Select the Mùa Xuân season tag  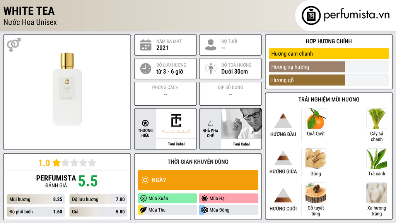[167, 199]
